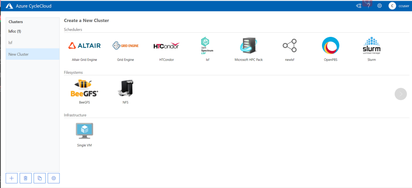Select the BeeGFS filesystem logo

84,88
